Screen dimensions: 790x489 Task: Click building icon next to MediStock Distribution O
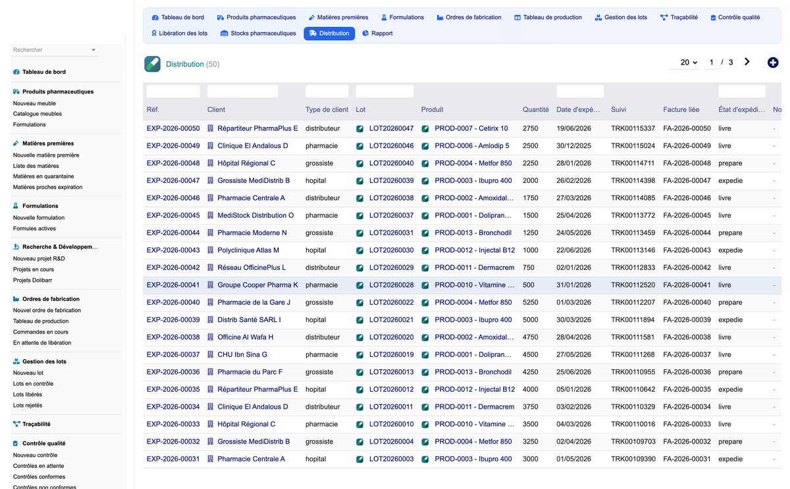click(211, 215)
